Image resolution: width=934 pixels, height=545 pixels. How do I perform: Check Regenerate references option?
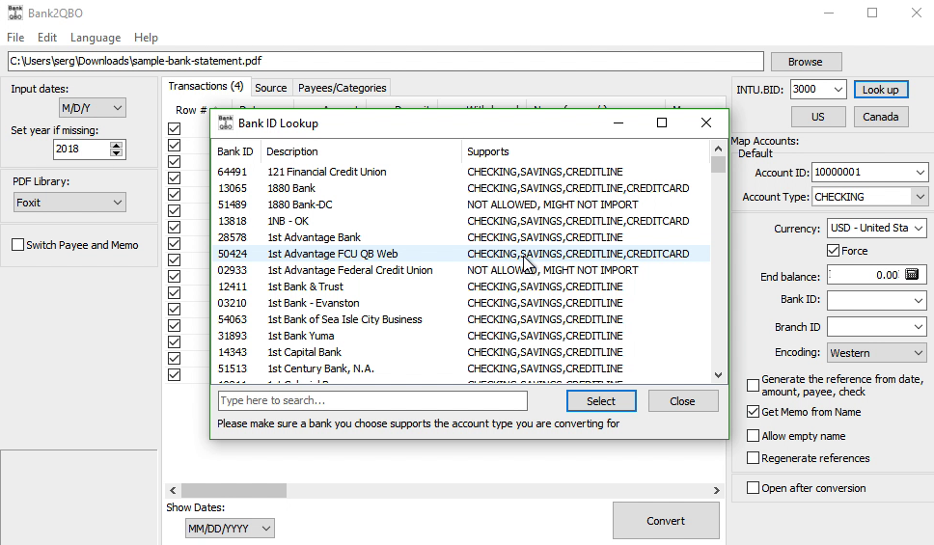click(753, 458)
